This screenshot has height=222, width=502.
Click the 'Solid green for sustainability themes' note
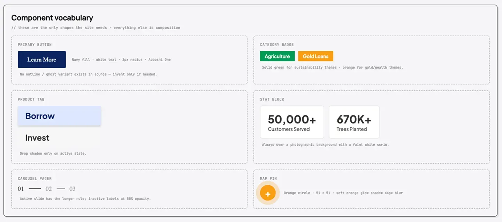[x=332, y=68]
